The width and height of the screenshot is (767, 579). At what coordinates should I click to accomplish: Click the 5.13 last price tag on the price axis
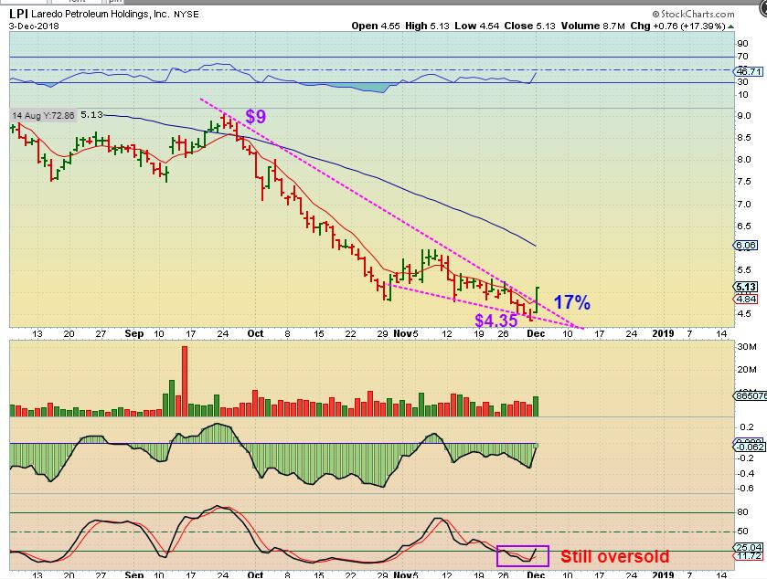click(745, 287)
